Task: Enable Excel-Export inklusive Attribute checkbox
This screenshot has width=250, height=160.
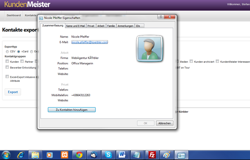Action: point(7,76)
